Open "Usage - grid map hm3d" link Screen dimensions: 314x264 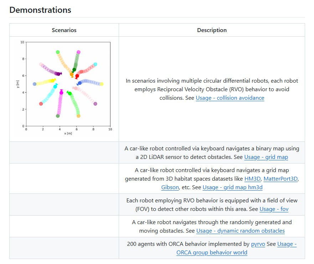[x=232, y=187]
